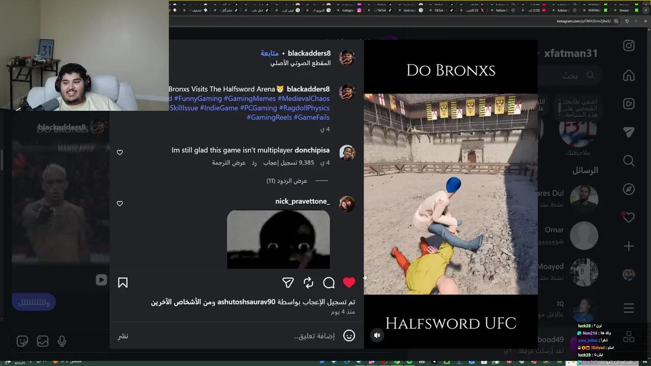Share the post via the paper plane icon

tap(288, 283)
